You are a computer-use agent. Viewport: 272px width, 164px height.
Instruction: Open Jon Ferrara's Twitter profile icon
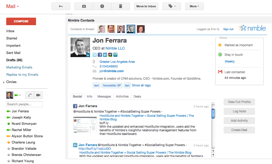click(95, 55)
